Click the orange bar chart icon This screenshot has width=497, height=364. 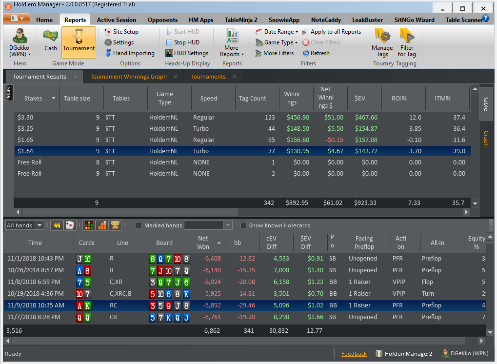coord(102,225)
